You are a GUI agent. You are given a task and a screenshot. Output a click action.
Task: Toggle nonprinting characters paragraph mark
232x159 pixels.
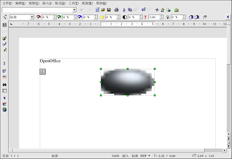pyautogui.click(x=5, y=98)
